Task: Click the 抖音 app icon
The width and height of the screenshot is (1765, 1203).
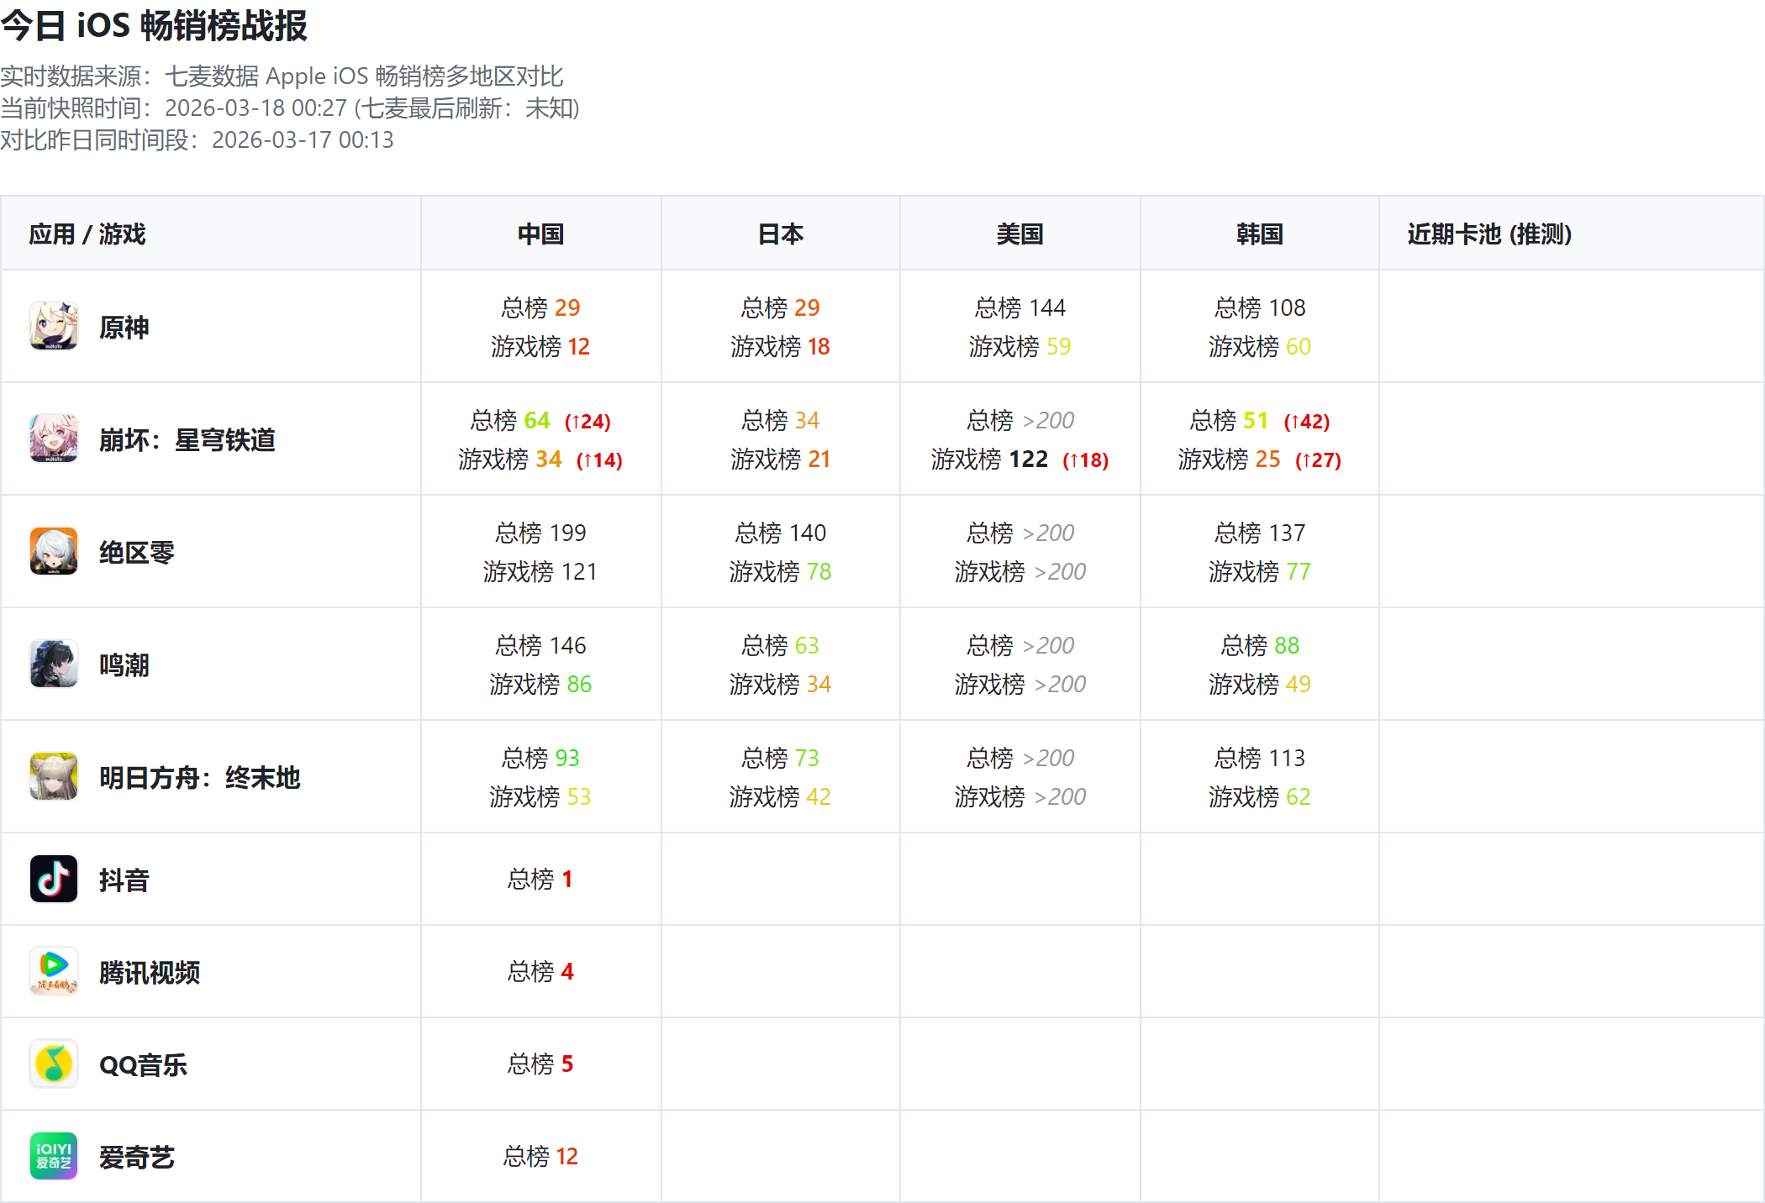Action: tap(54, 879)
